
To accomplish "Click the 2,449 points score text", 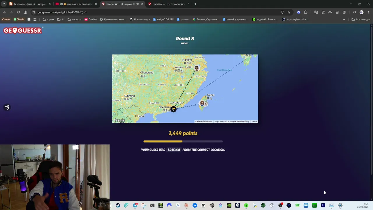I will 183,133.
